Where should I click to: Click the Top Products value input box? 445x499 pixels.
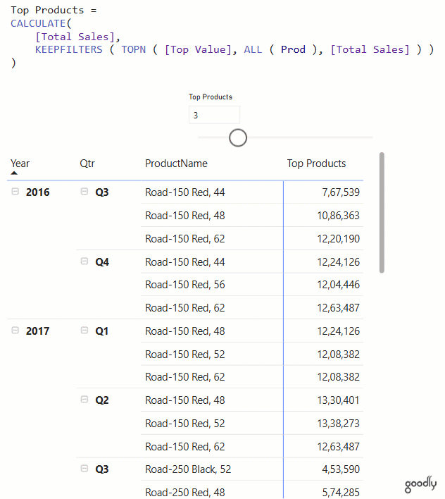[x=214, y=115]
